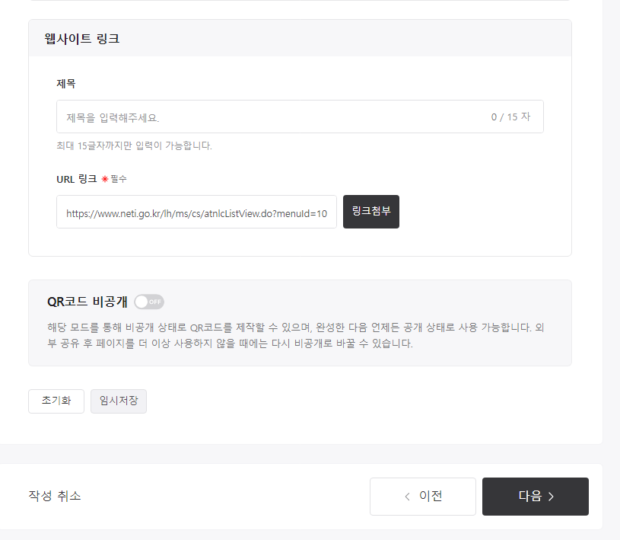Click the round knob on the QR코드 toggle
Viewport: 620px width, 540px height.
click(x=139, y=302)
